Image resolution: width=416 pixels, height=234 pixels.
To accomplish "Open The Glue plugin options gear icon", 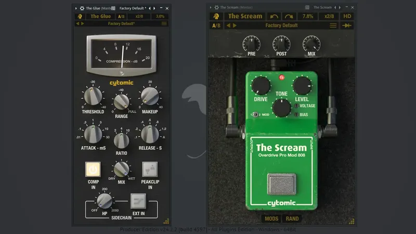I will [x=82, y=8].
